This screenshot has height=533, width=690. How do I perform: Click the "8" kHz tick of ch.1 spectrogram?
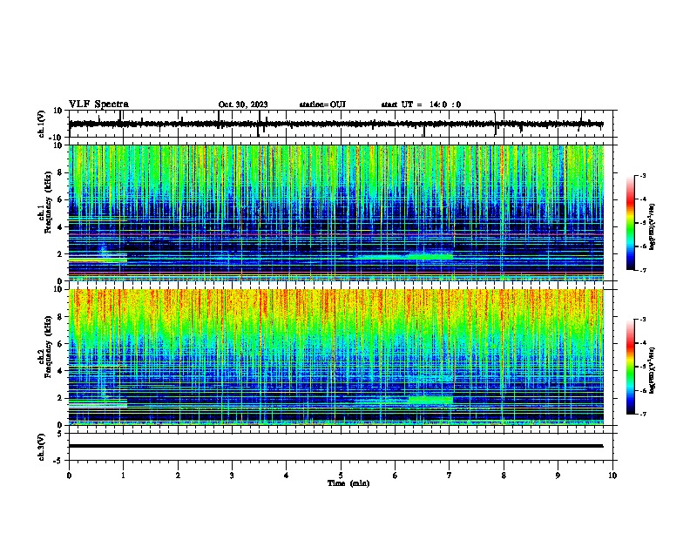pos(60,172)
